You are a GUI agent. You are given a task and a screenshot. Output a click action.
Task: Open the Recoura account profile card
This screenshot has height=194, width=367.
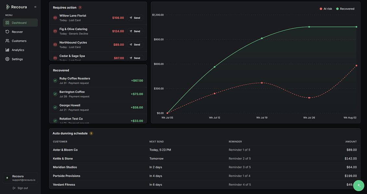[x=20, y=178]
